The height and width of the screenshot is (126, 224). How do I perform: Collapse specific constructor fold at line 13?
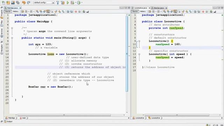139,54
